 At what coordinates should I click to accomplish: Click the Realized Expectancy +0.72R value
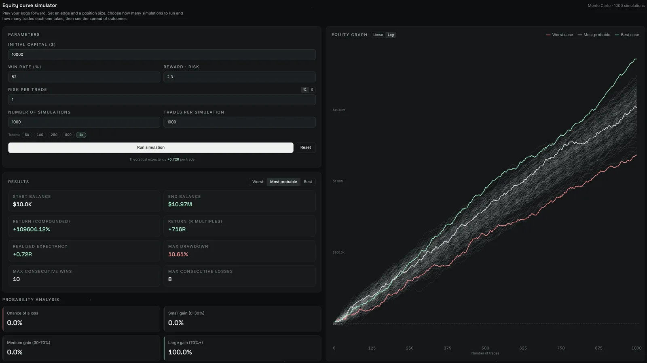(22, 254)
